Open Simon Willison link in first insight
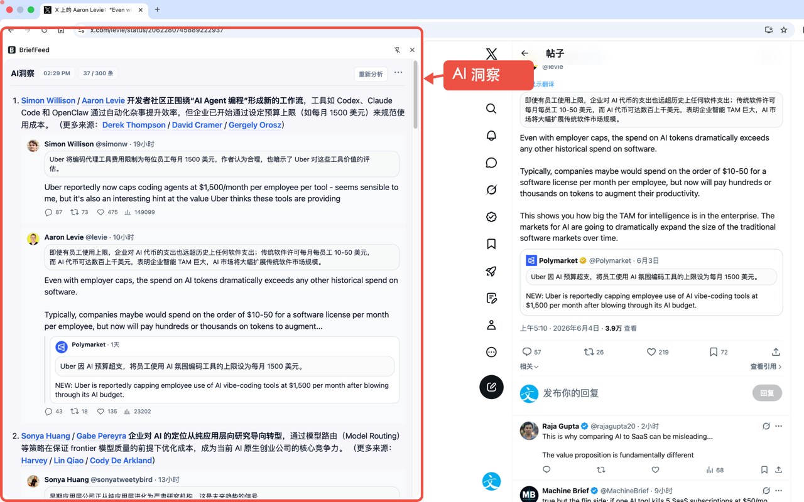The height and width of the screenshot is (502, 804). tap(48, 100)
